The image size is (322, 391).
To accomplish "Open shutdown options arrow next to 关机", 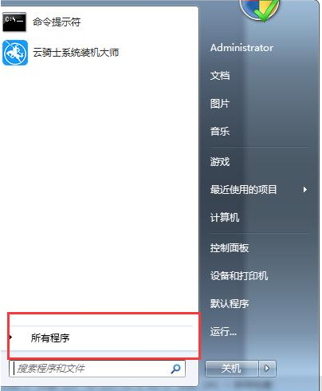I will (x=267, y=369).
